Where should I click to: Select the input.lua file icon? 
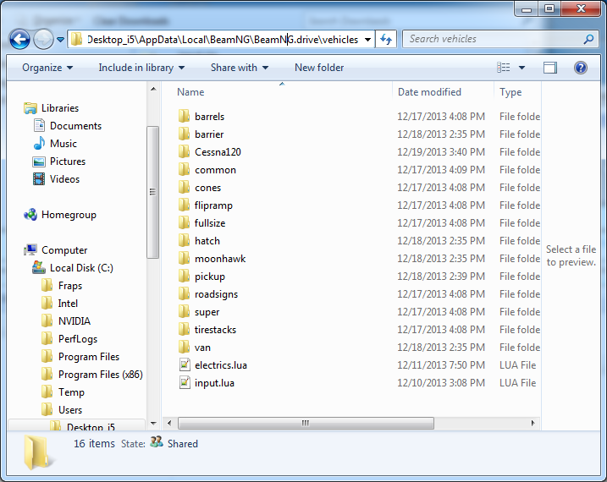coord(185,383)
